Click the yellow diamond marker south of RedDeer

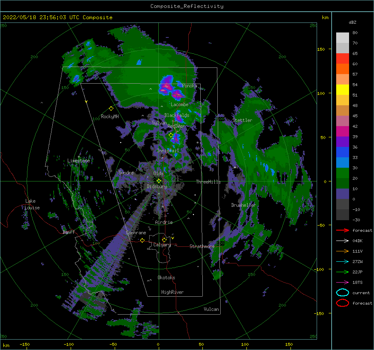pos(171,135)
